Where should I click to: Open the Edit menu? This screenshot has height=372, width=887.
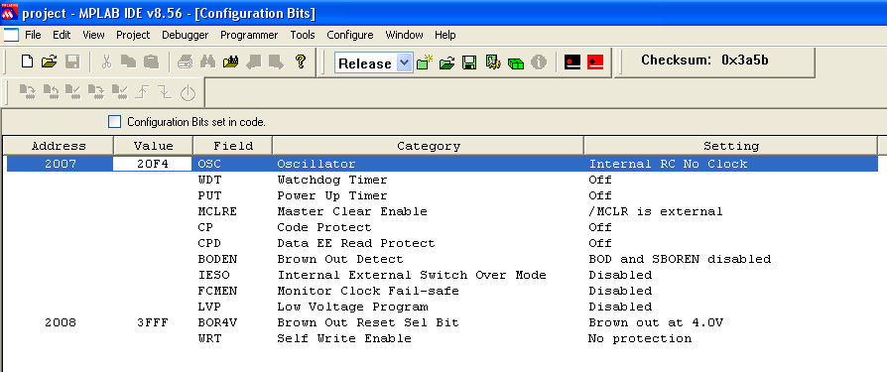click(x=62, y=35)
